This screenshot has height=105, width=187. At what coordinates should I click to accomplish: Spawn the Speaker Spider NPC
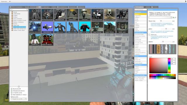click(122, 27)
